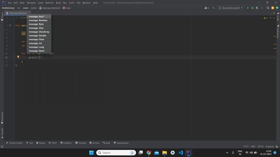Click the UTF-8 encoding in status bar
The height and width of the screenshot is (157, 280).
pos(260,147)
